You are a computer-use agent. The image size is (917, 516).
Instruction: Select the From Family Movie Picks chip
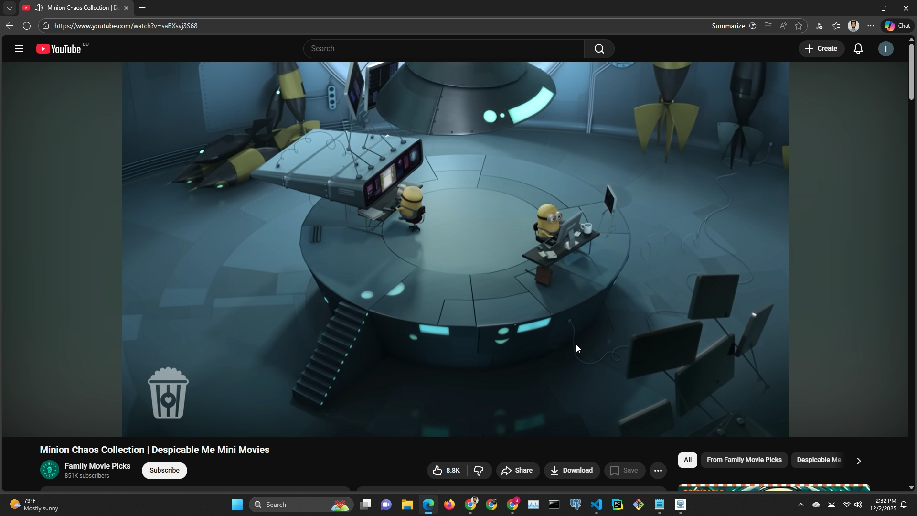point(744,460)
